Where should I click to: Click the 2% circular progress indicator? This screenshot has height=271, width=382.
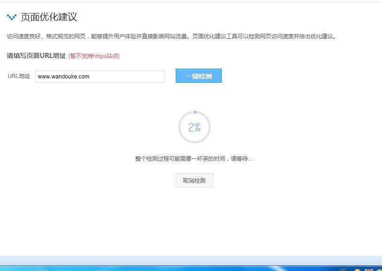click(194, 127)
